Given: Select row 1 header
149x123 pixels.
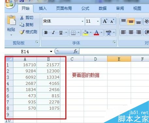Looking at the screenshot, I should tap(9, 65).
